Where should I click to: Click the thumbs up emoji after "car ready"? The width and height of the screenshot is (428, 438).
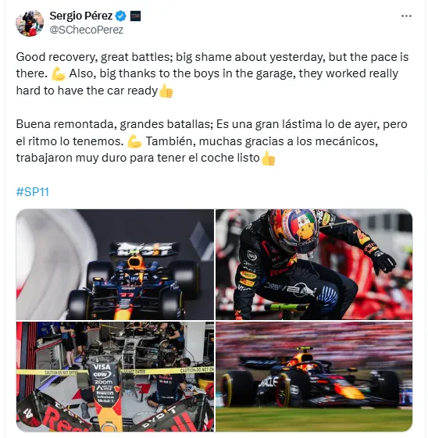(166, 91)
